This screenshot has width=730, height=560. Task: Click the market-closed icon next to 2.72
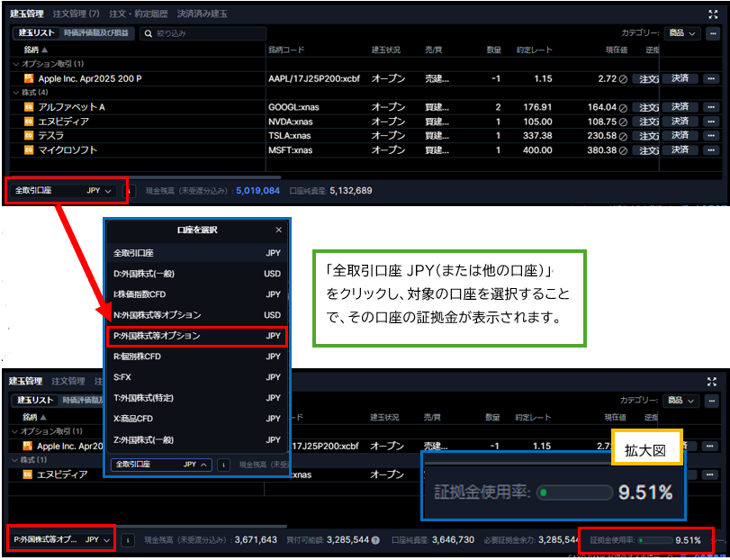(x=623, y=79)
